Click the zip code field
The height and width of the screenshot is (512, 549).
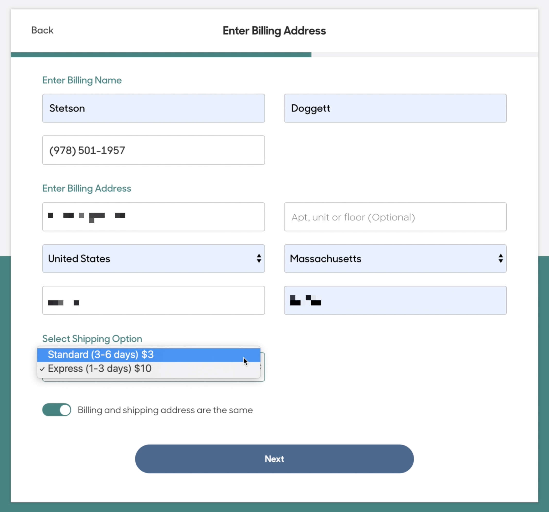[395, 300]
